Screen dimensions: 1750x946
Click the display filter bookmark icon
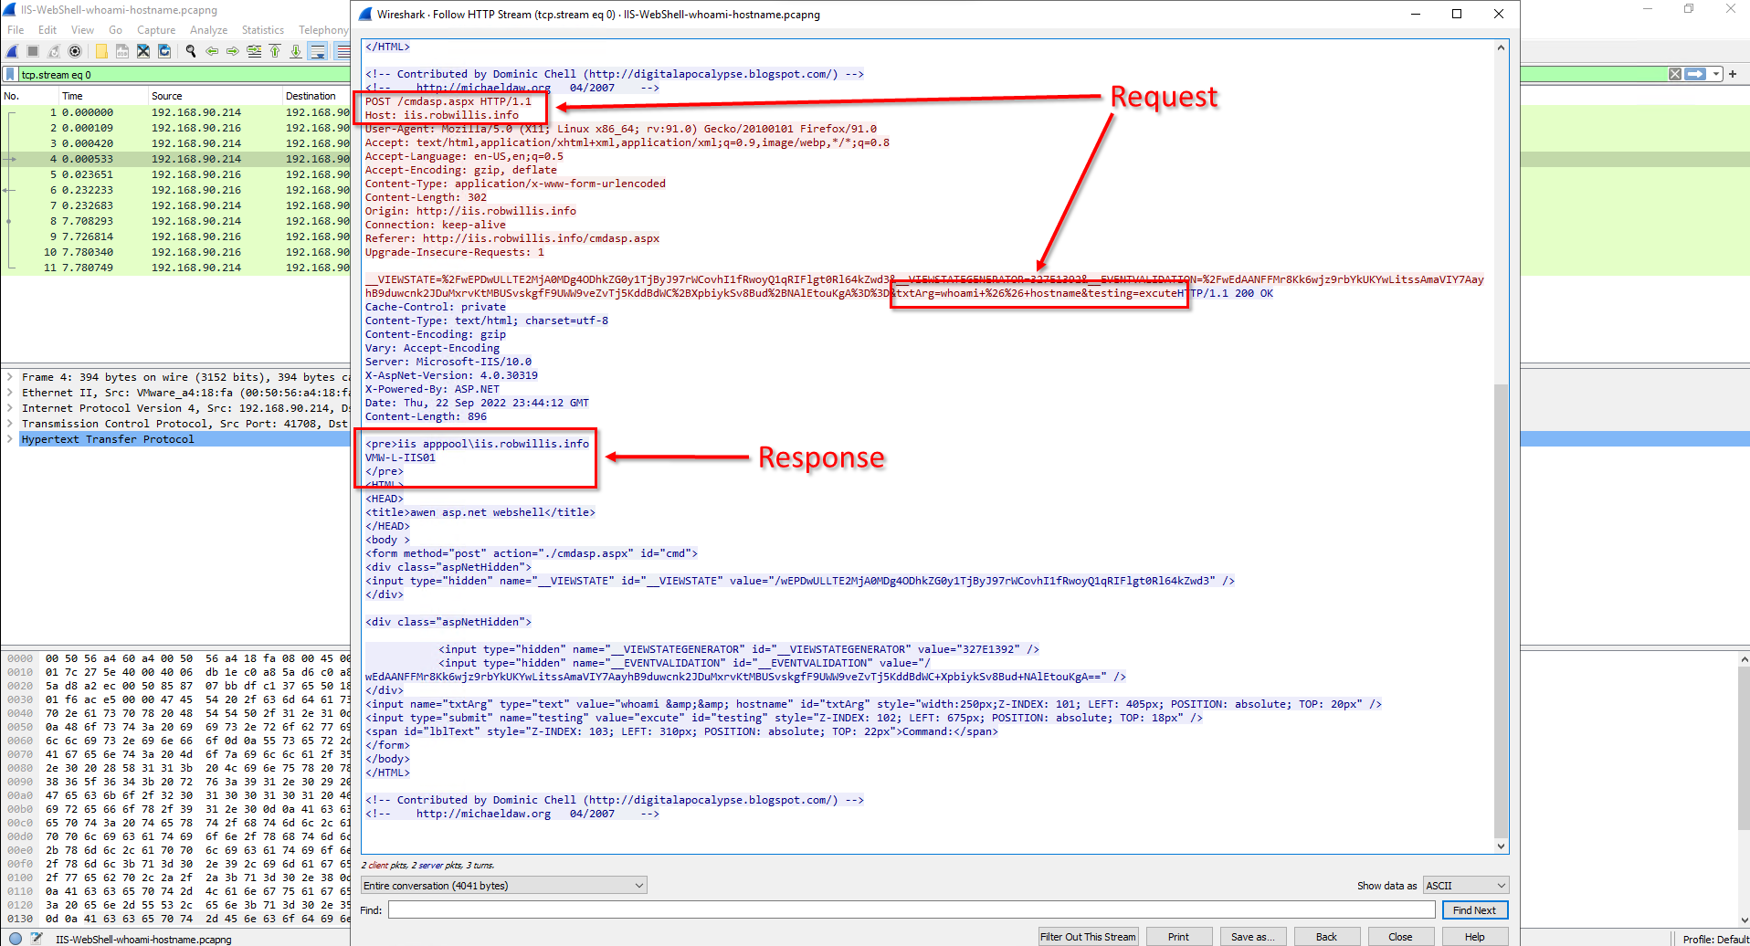click(x=10, y=74)
